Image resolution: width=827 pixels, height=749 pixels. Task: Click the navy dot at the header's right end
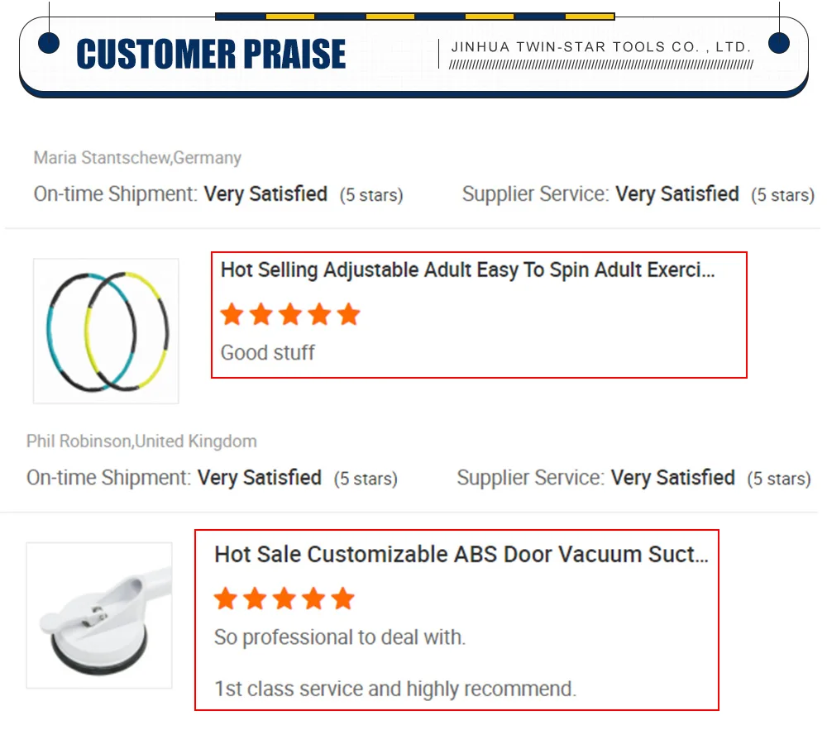pyautogui.click(x=779, y=43)
